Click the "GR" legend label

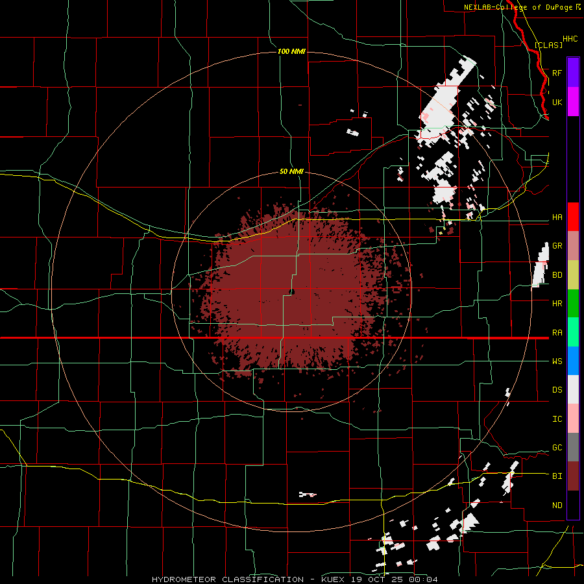(x=557, y=246)
